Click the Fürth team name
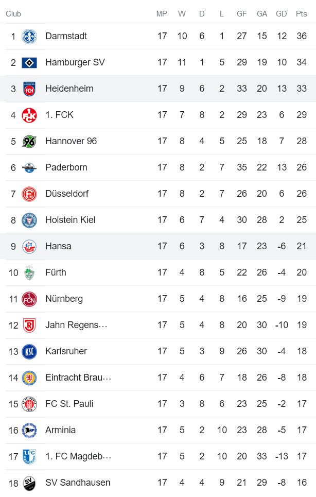This screenshot has height=497, width=316. point(57,272)
